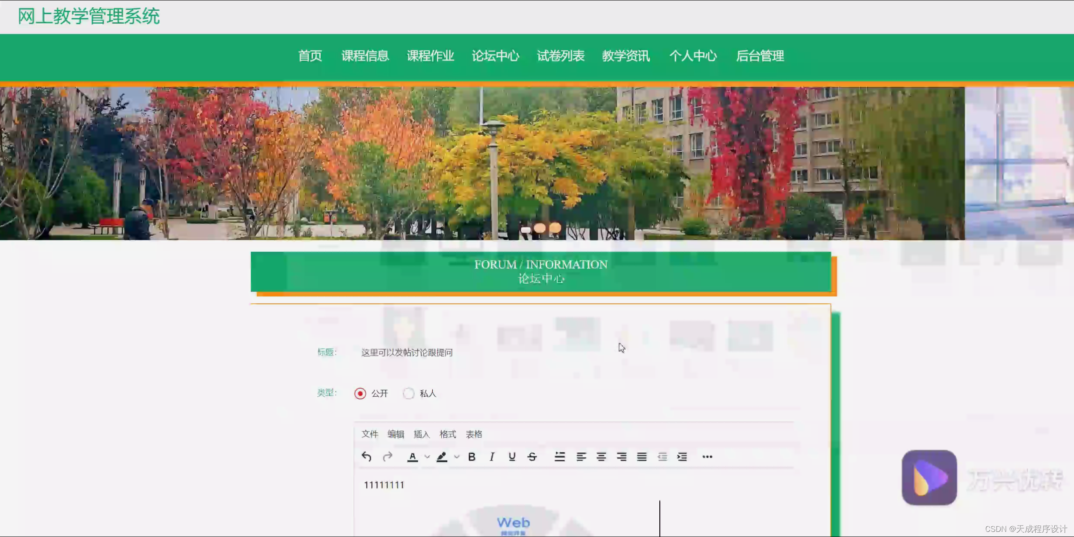Open the 后台管理 page
This screenshot has width=1074, height=537.
pos(761,56)
